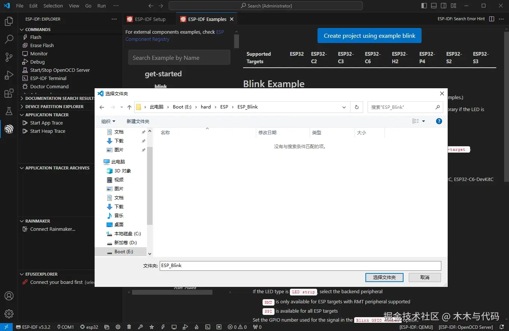Open the view options dropdown in dialog
This screenshot has height=331, width=509.
pyautogui.click(x=423, y=121)
